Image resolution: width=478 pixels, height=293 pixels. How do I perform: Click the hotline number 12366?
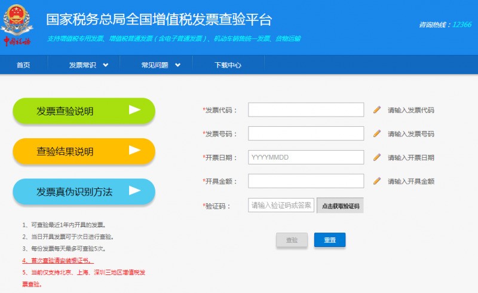(x=462, y=25)
